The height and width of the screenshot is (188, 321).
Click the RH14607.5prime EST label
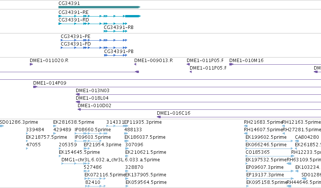point(263,130)
